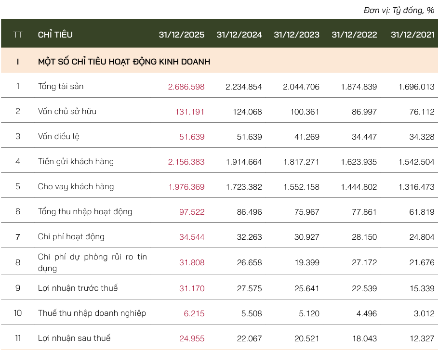Viewport: 439px width, 350px height.
Task: Click the 31/12/2025 column header
Action: [x=181, y=35]
